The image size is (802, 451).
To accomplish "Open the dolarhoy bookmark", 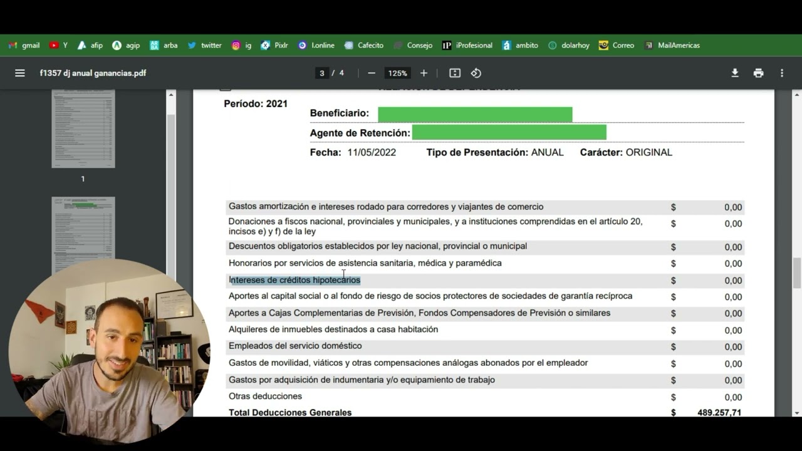I will pos(569,45).
